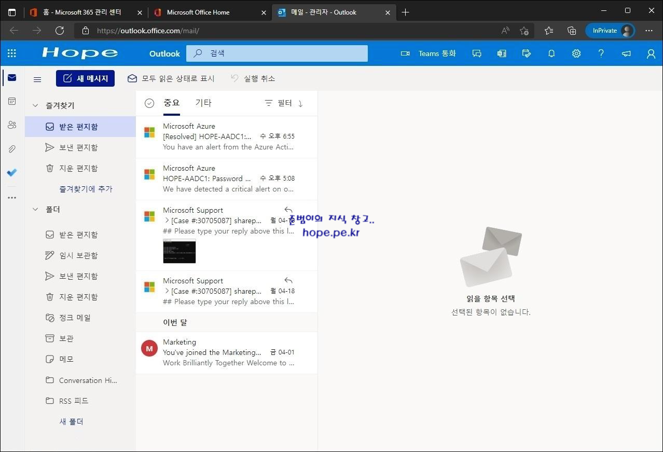The image size is (663, 452).
Task: Open the RSS 피드 folder
Action: coord(80,401)
